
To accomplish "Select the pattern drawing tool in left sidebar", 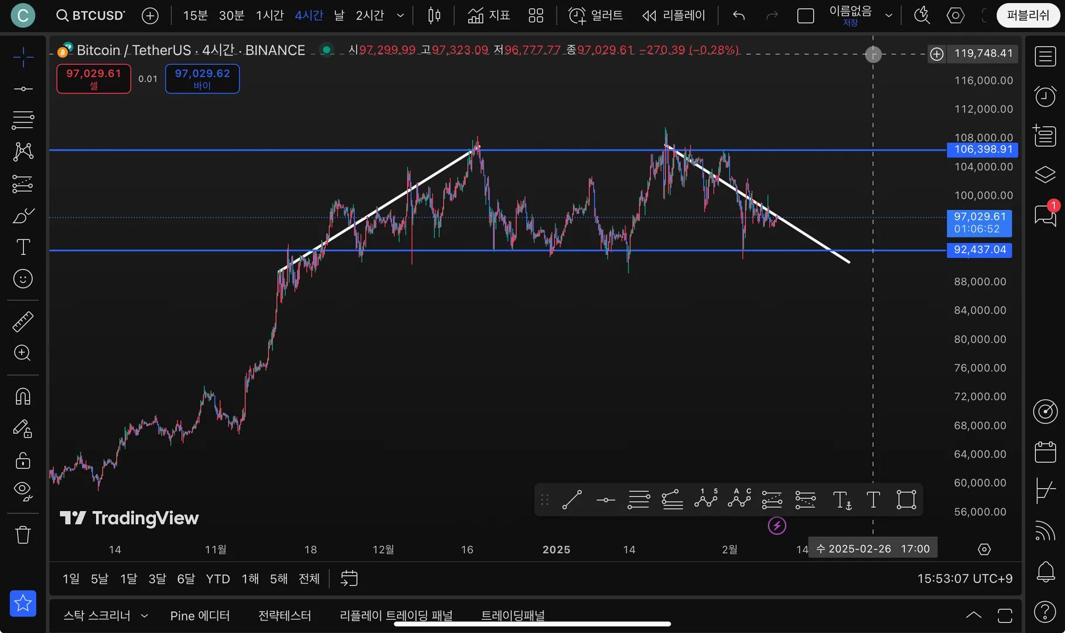I will point(23,152).
